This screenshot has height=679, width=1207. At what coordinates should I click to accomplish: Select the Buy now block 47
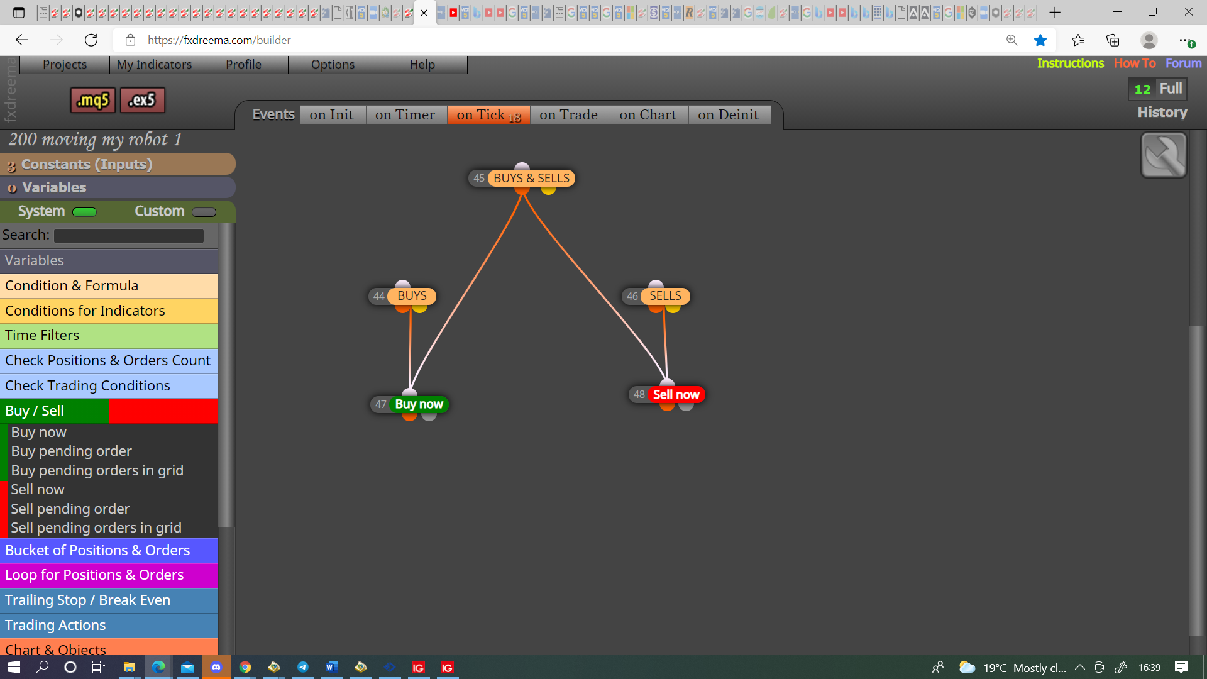point(419,404)
